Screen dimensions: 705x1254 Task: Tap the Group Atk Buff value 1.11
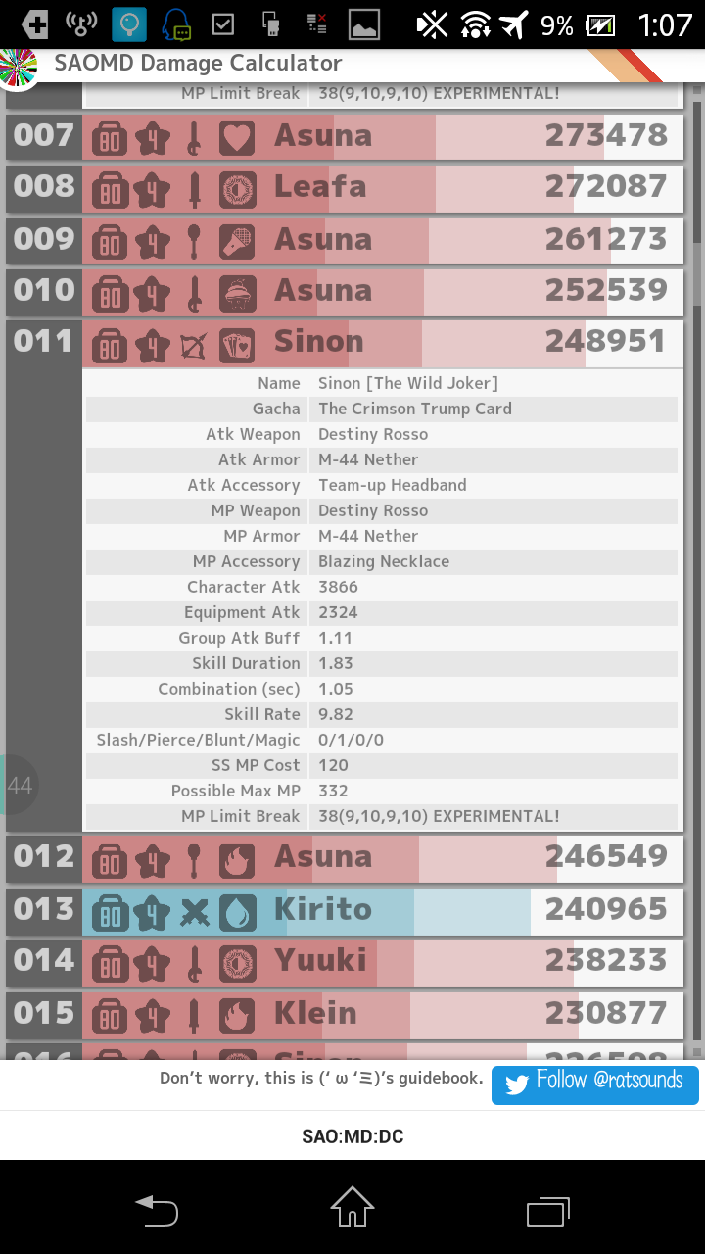tap(336, 638)
